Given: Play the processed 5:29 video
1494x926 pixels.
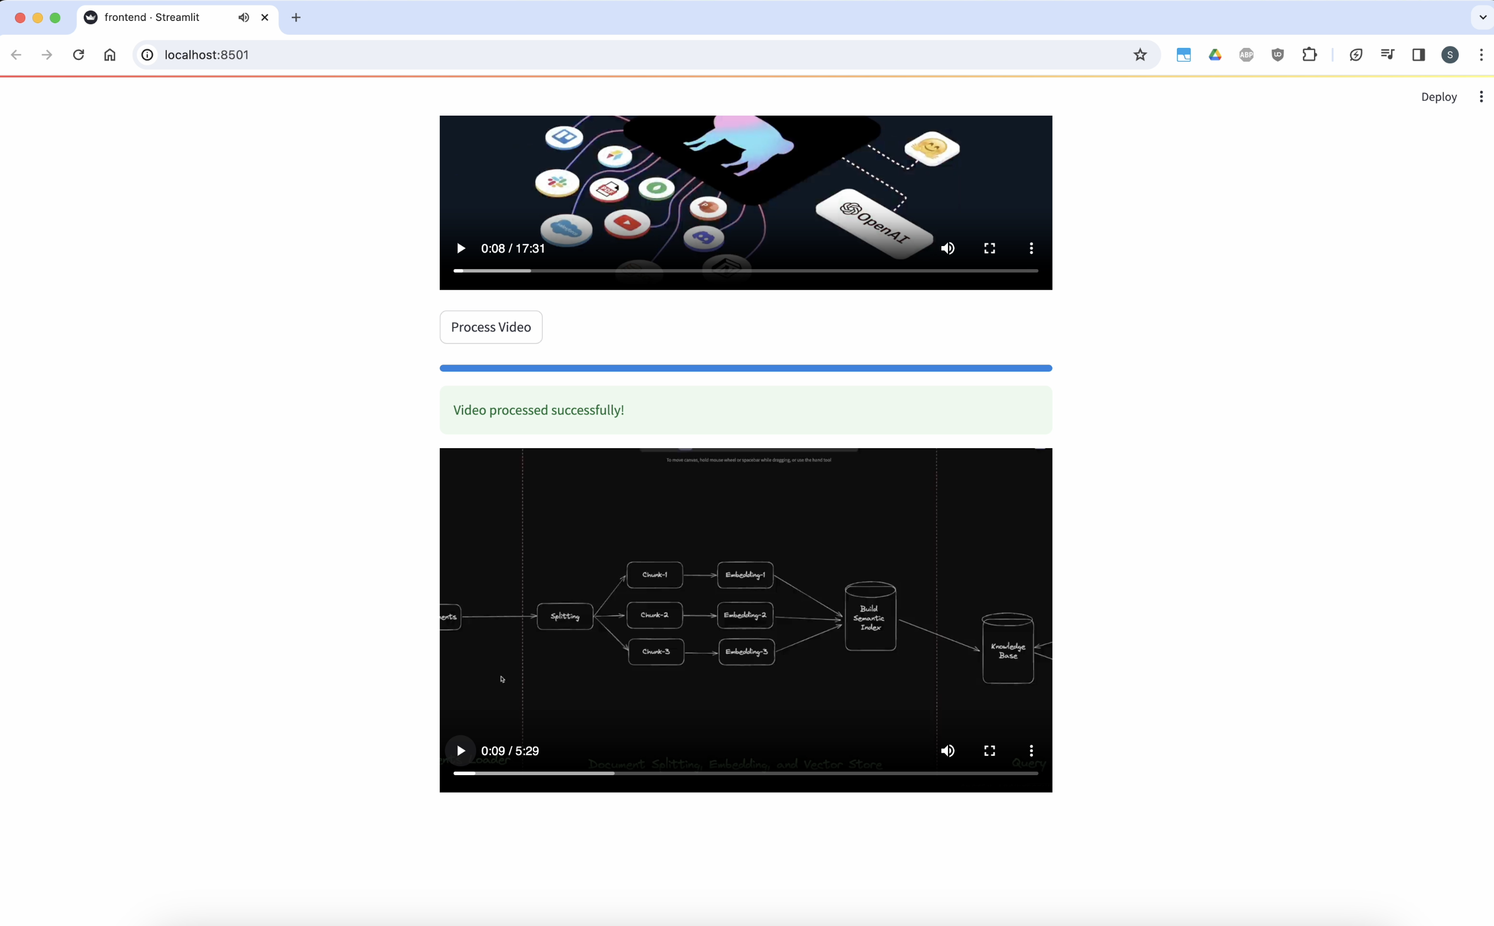Looking at the screenshot, I should pyautogui.click(x=460, y=751).
